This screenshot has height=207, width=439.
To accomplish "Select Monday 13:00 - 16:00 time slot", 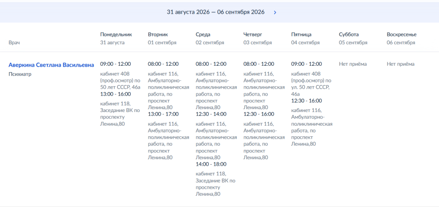I will [115, 94].
